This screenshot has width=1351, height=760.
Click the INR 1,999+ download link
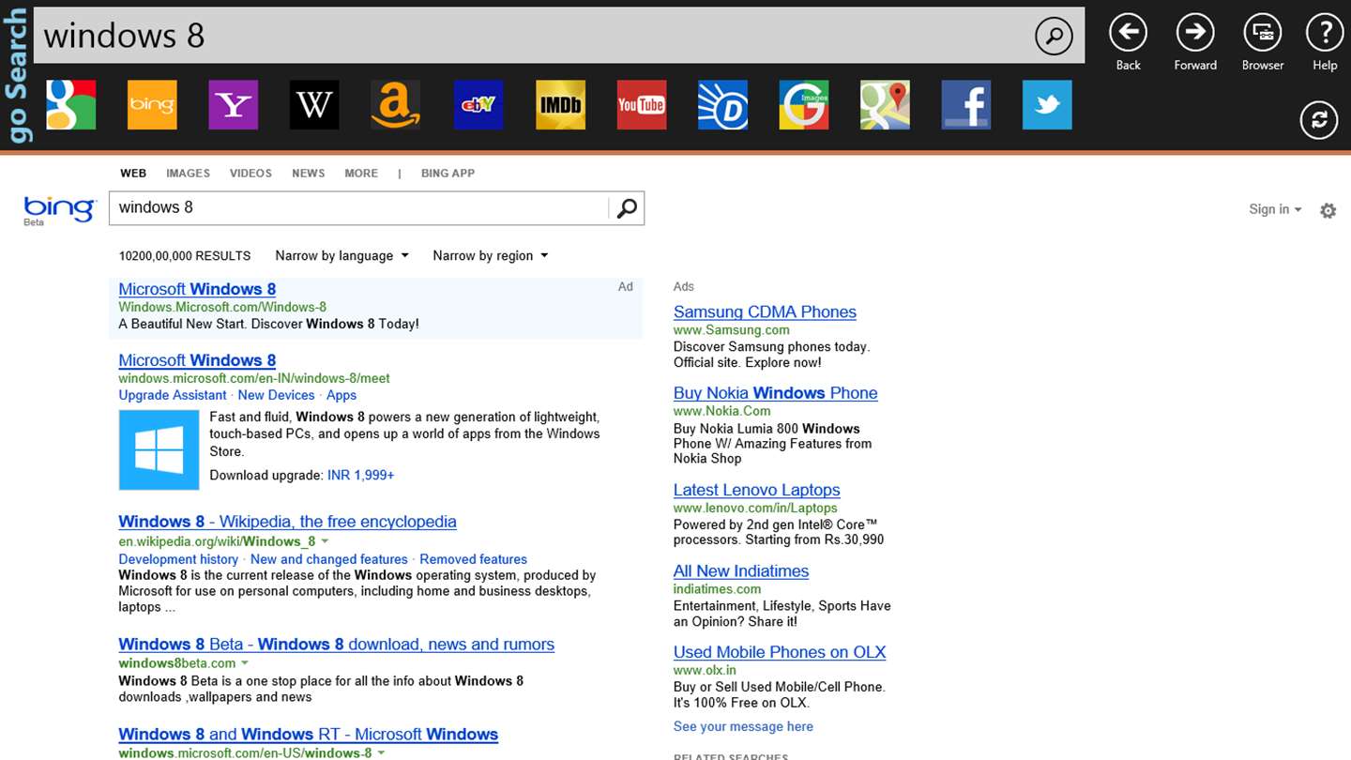(361, 476)
